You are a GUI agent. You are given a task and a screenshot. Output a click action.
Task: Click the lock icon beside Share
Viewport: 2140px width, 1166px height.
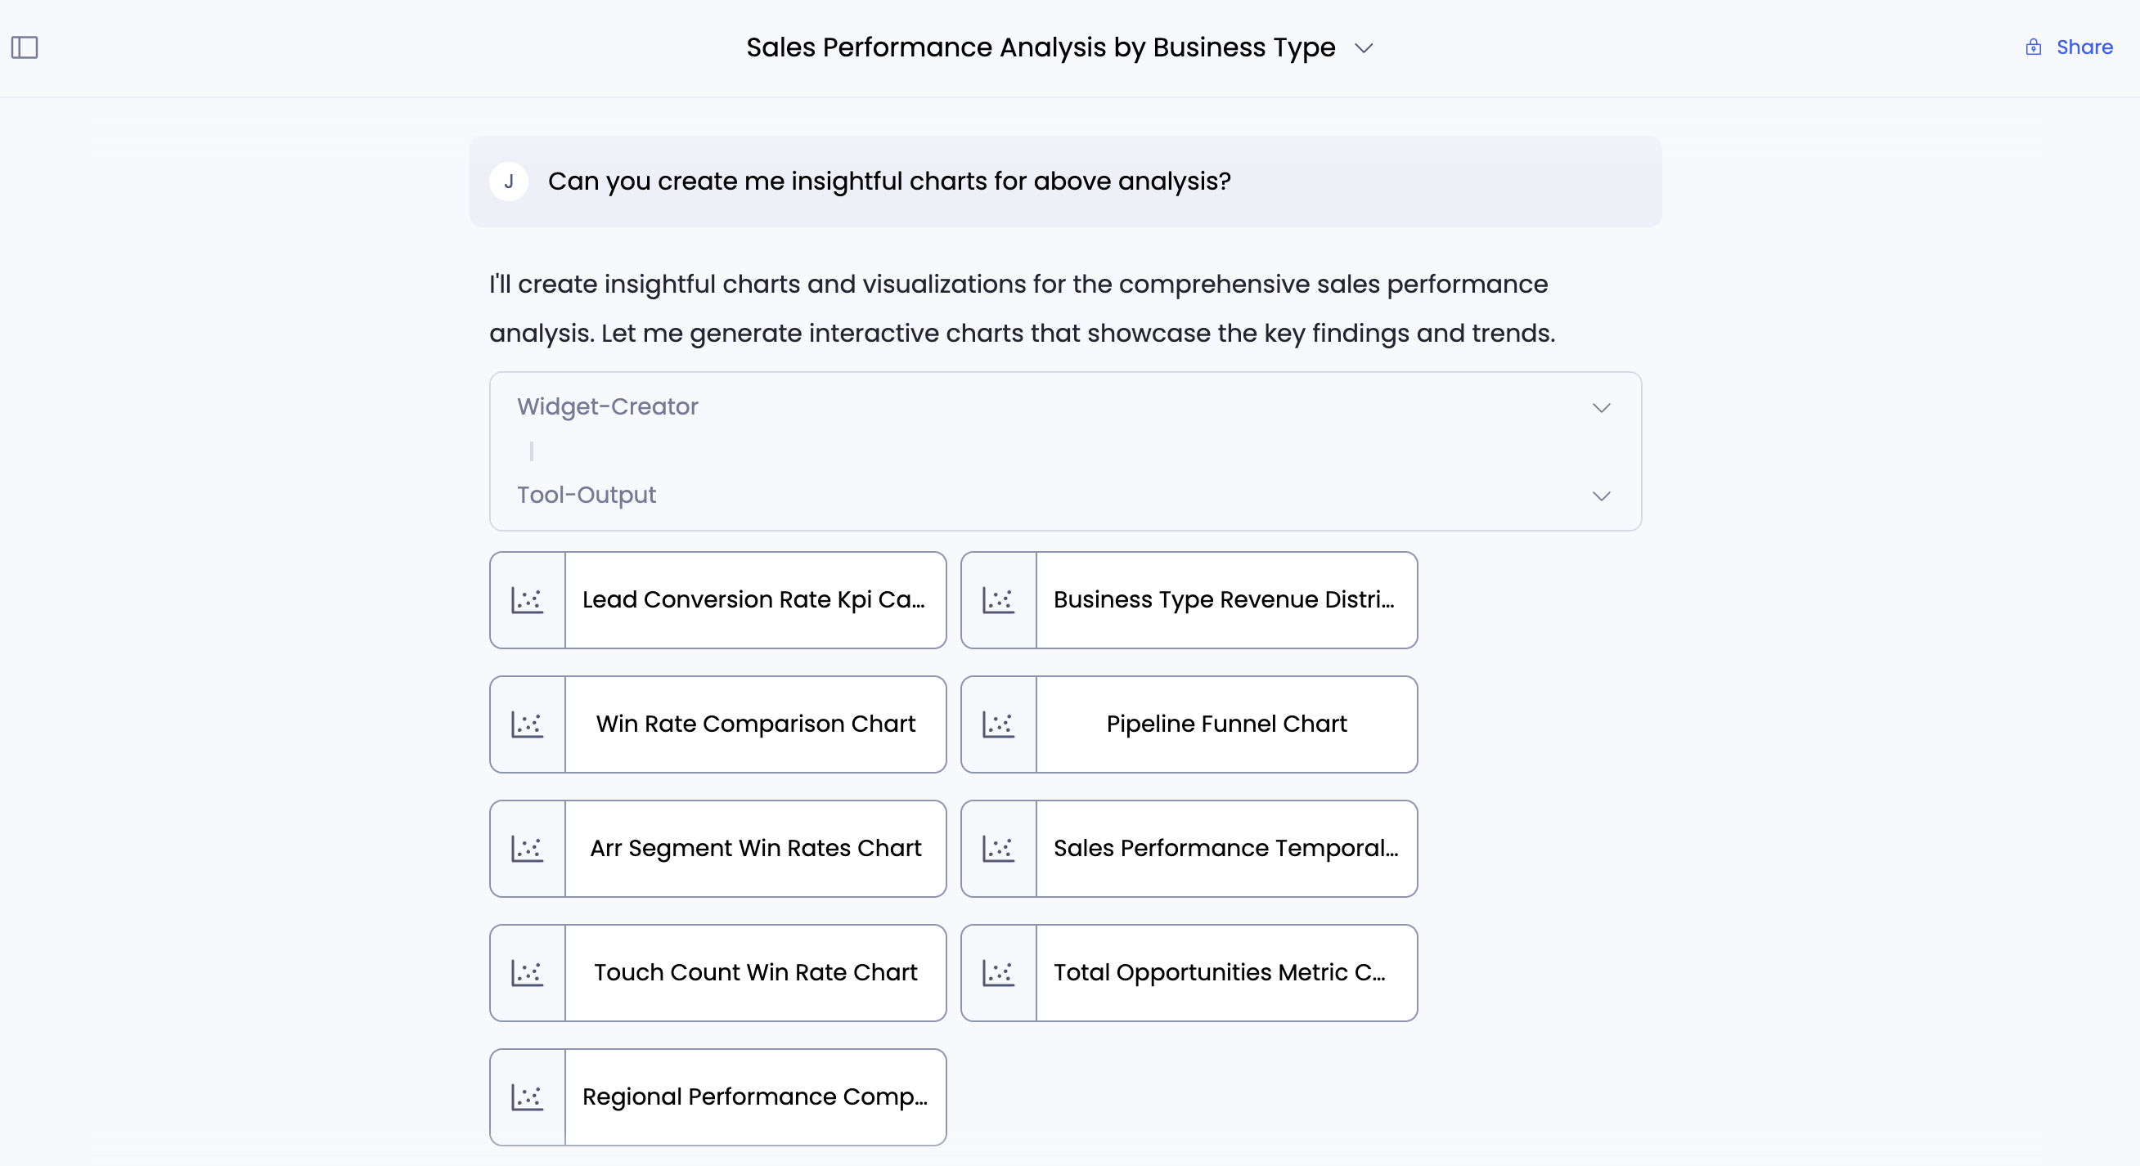(2033, 47)
